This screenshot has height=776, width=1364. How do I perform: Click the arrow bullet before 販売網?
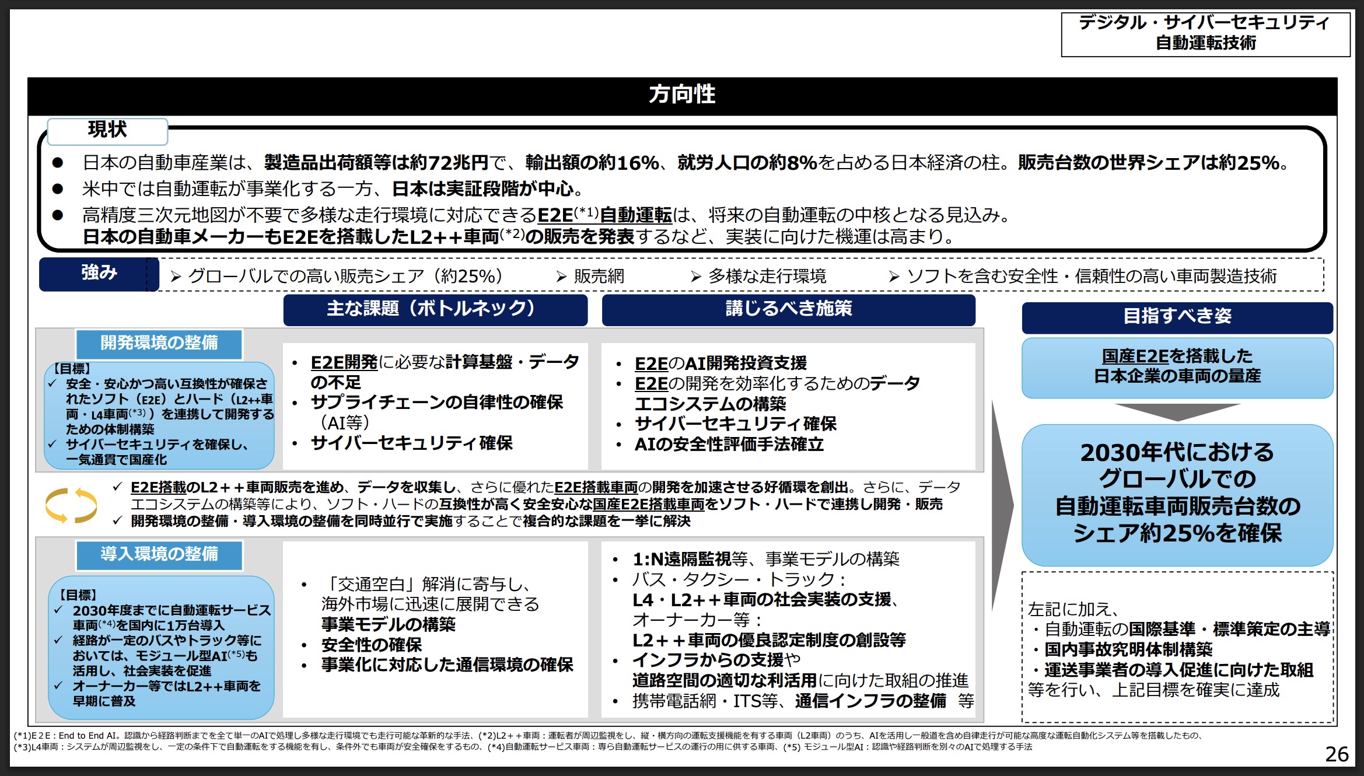click(561, 277)
